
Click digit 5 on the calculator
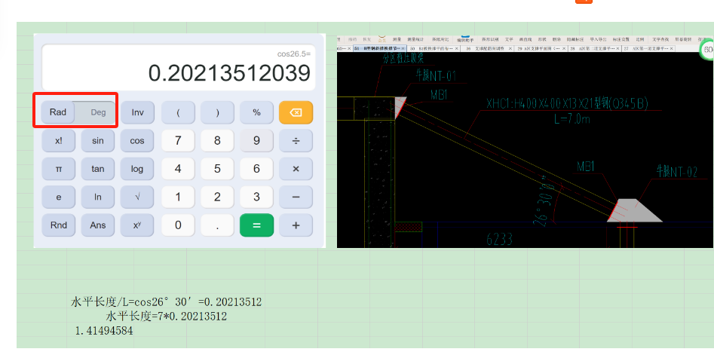point(217,169)
